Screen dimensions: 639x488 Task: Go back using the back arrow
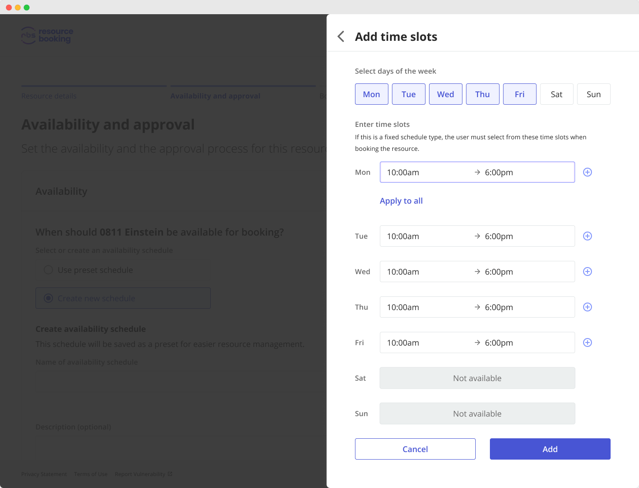(x=341, y=36)
